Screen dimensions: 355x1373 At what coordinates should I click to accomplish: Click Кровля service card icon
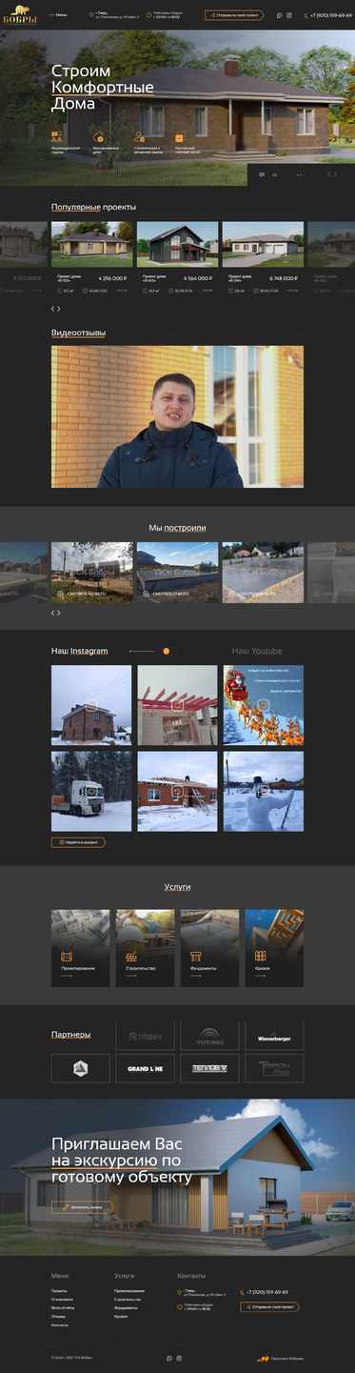260,957
